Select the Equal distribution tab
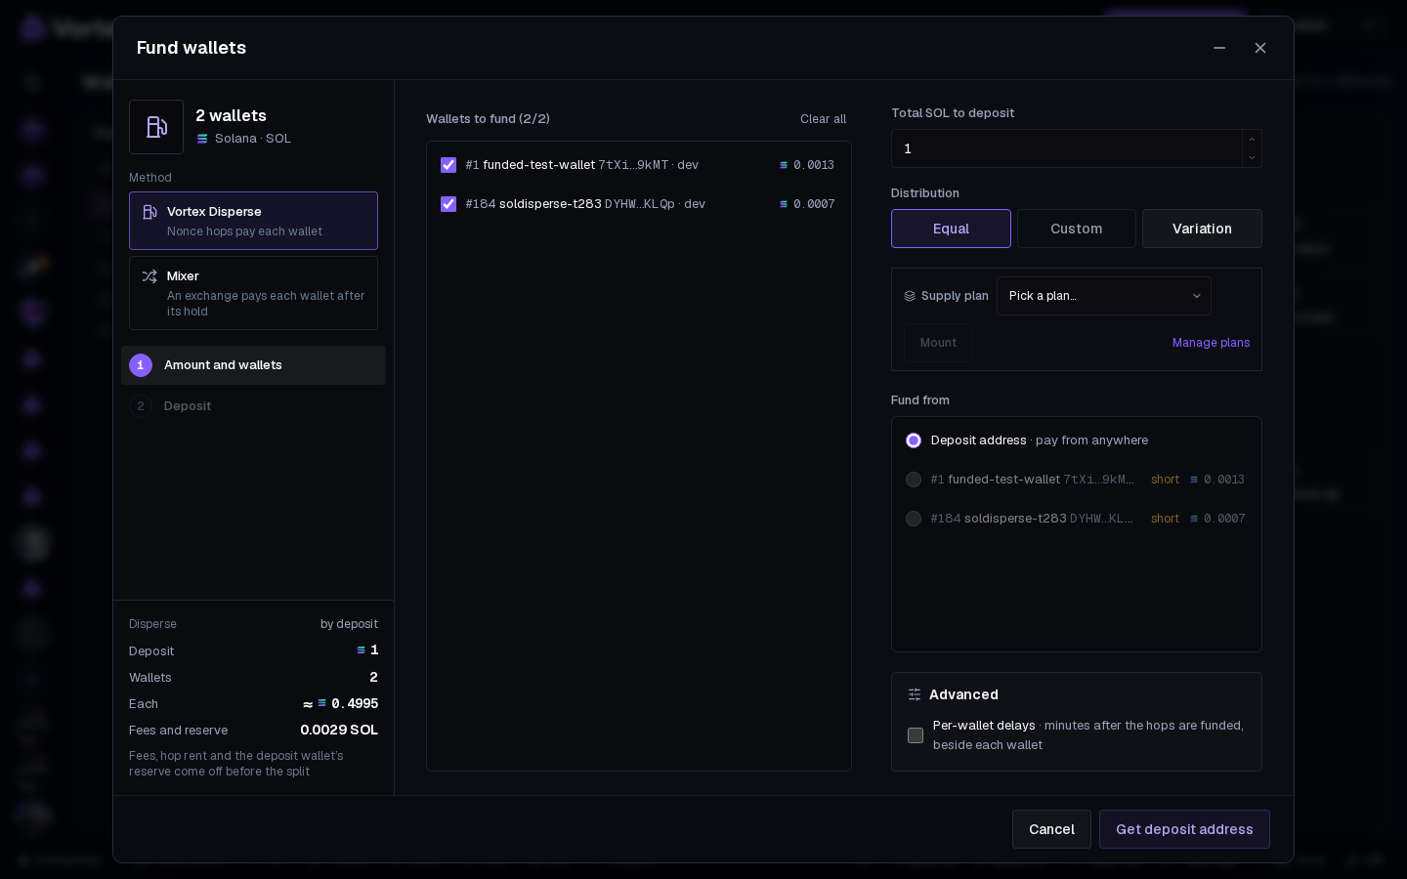 coord(951,229)
